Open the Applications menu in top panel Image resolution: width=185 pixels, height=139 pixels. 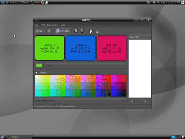[12, 2]
